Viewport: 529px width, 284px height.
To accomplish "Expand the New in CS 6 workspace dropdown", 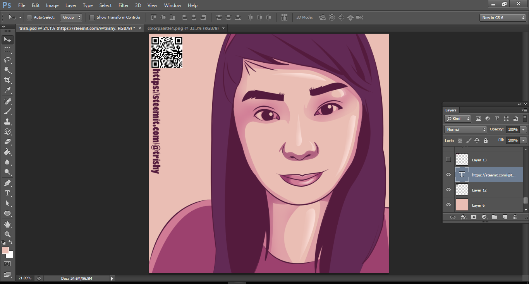I will 502,18.
